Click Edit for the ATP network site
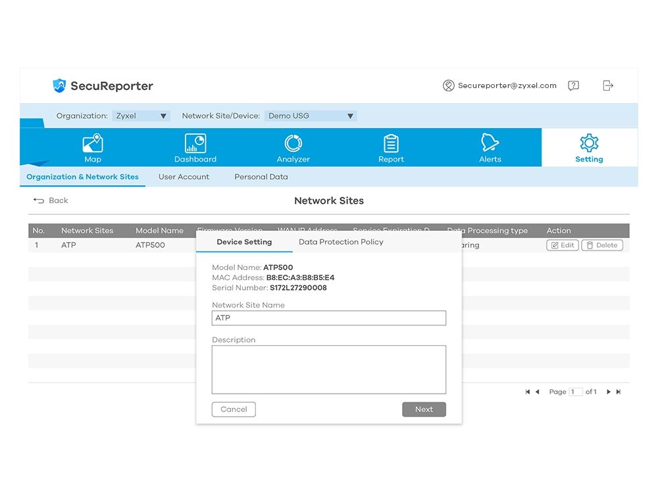 click(x=563, y=245)
